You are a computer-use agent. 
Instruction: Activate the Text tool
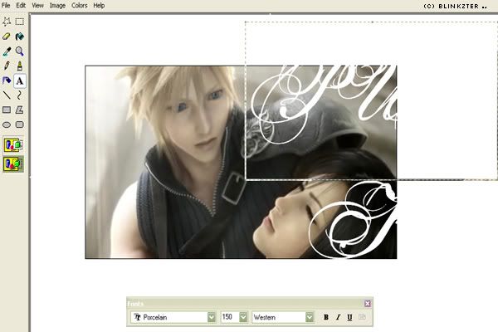20,81
